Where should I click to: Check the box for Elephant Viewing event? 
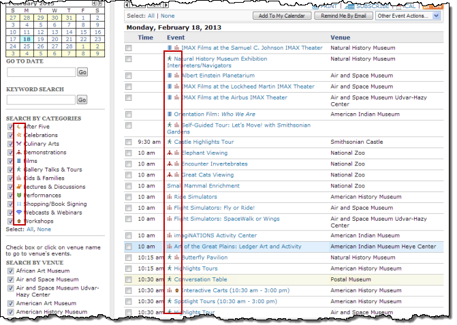[x=129, y=153]
